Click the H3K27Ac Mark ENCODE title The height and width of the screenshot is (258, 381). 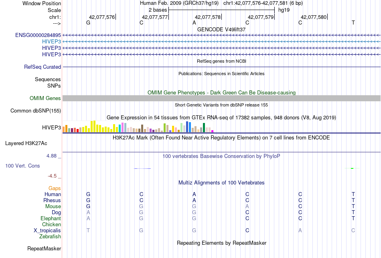click(221, 138)
